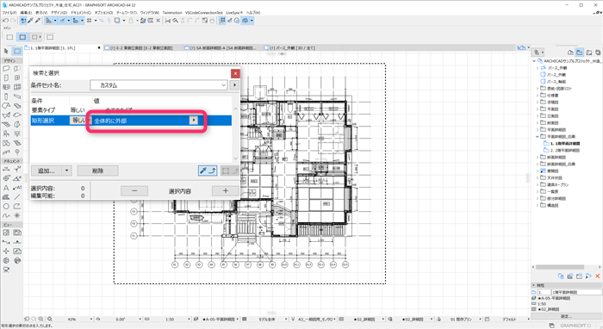The image size is (603, 329).
Task: Select the Arrow tool in the toolbox
Action: [6, 51]
